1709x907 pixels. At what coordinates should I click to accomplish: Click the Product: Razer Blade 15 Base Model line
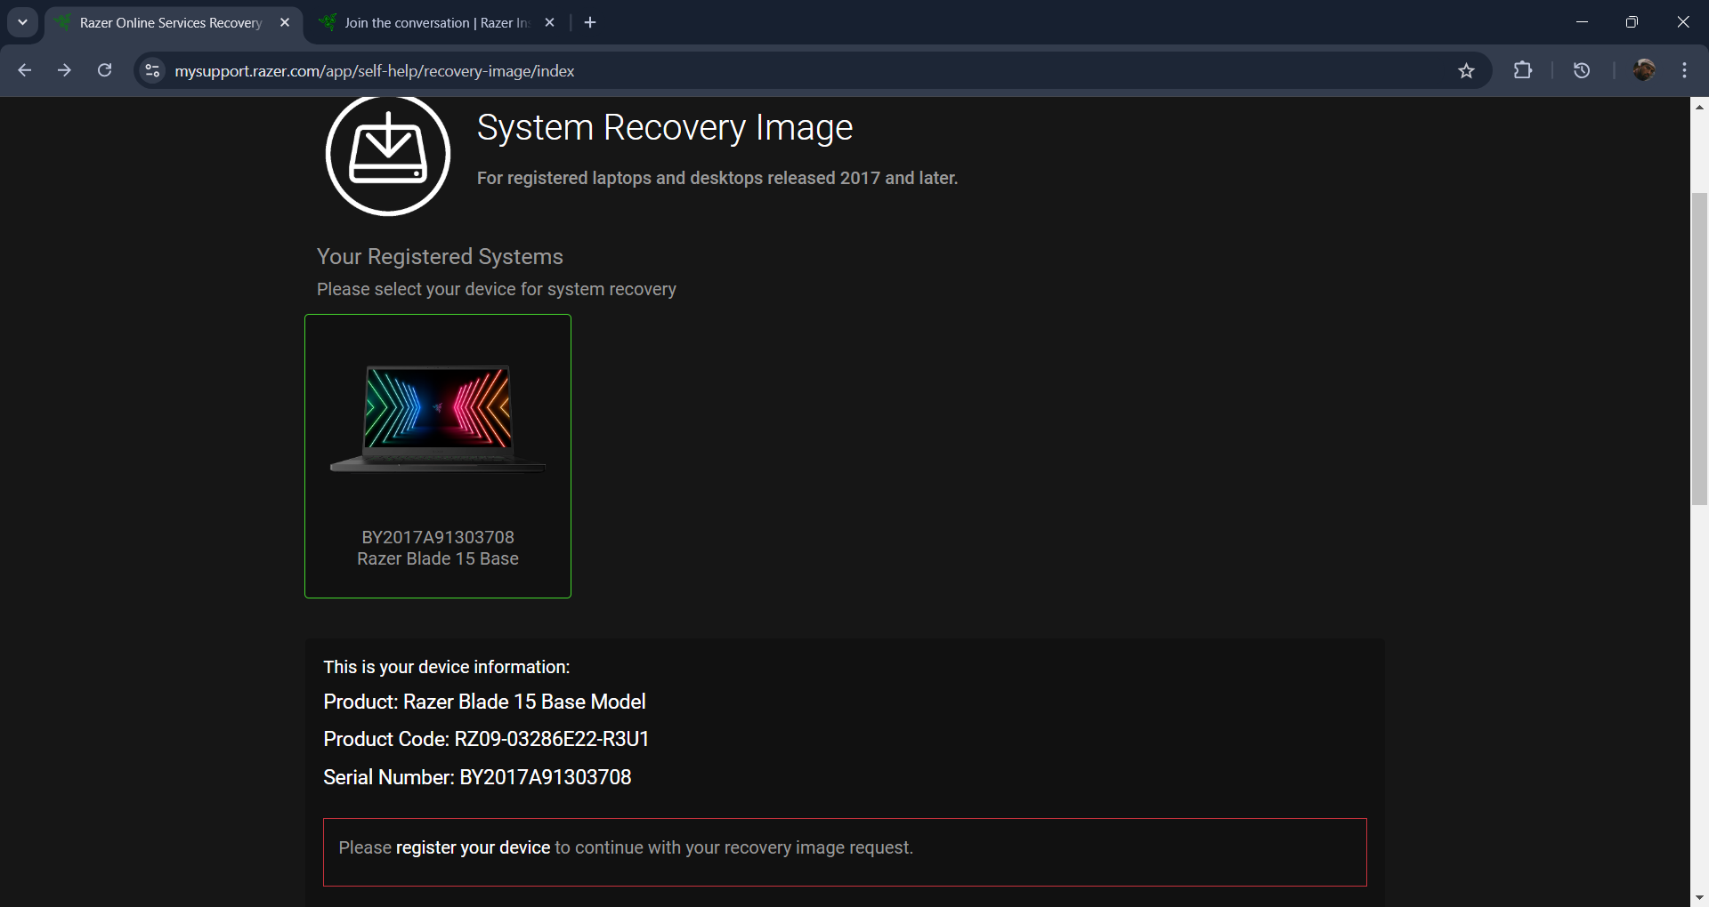pyautogui.click(x=484, y=702)
